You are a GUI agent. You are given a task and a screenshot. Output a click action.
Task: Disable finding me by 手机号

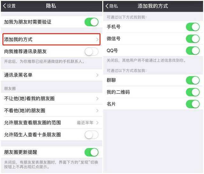pos(193,27)
